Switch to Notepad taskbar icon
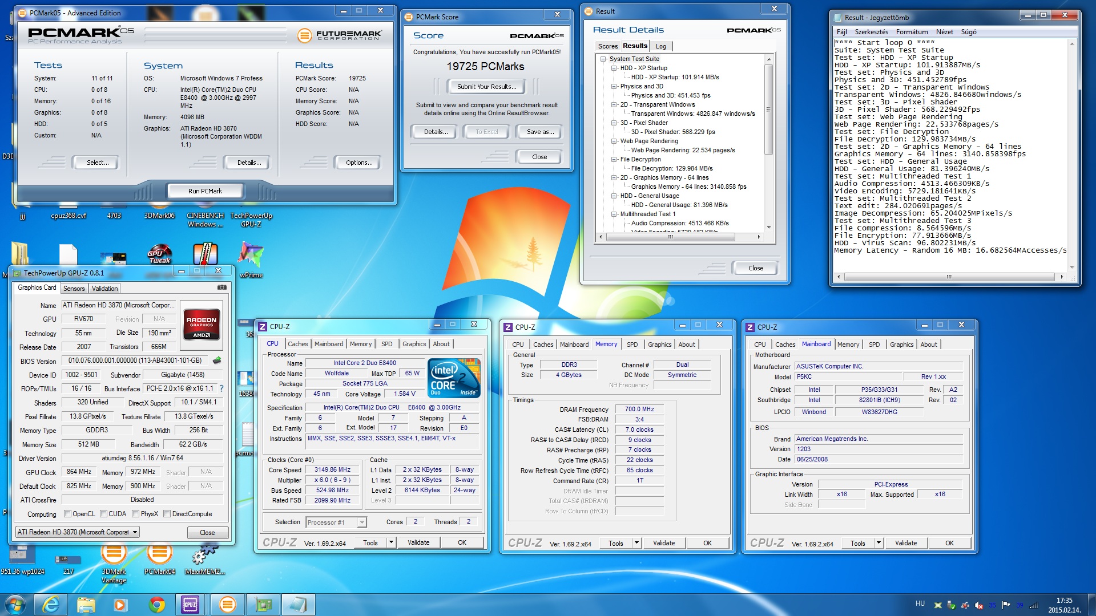 point(298,605)
